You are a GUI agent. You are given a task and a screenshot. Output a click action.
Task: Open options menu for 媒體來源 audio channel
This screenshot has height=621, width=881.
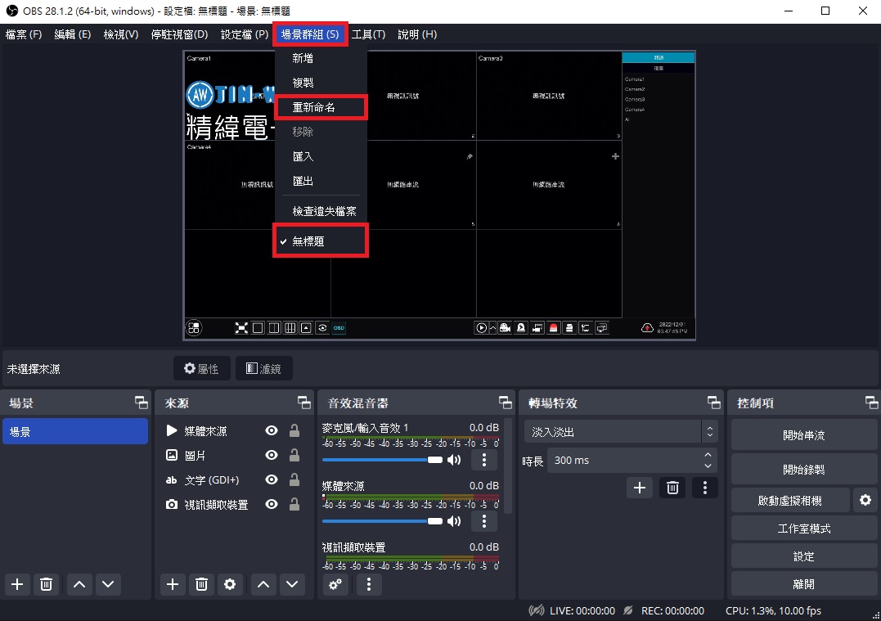pos(484,521)
